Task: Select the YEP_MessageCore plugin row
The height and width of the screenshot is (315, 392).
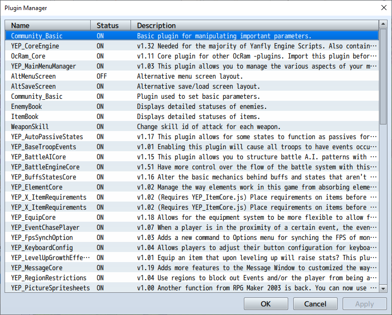Action: point(192,268)
